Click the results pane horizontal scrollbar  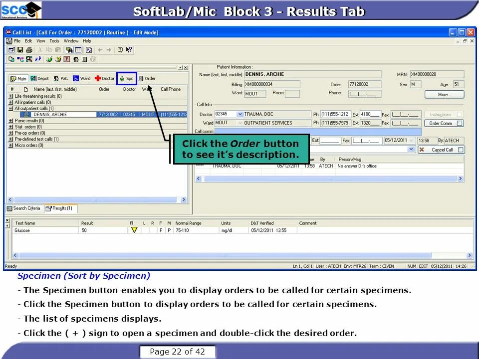tap(242, 255)
